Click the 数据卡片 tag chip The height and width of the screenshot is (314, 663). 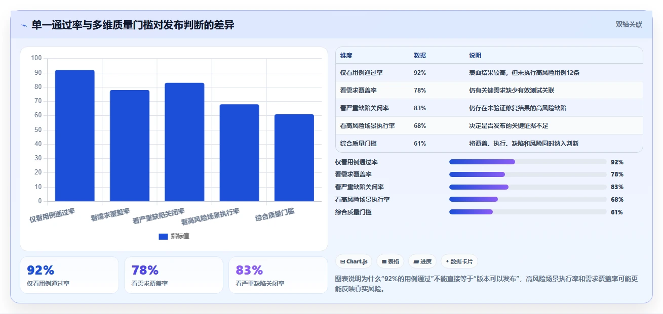tap(459, 261)
